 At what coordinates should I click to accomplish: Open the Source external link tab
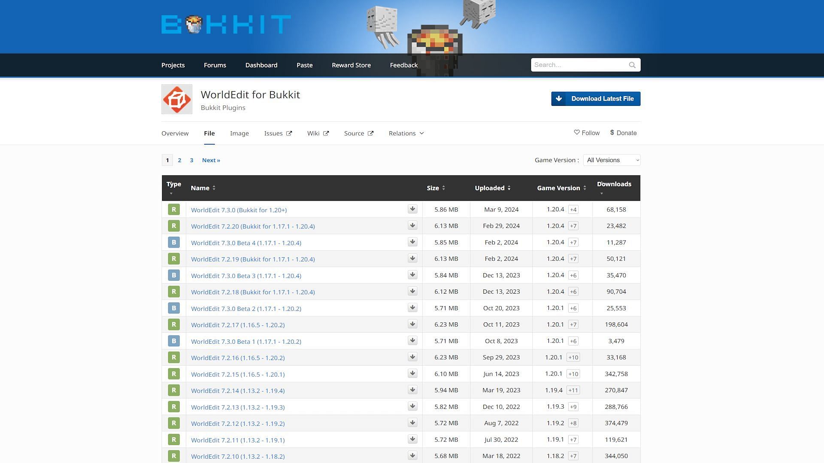[359, 133]
